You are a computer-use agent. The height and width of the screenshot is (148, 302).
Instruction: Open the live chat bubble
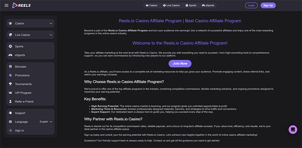coord(293,129)
